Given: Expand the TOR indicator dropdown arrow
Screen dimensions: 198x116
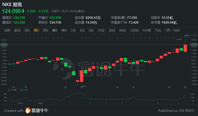Looking at the screenshot, I should tap(18, 90).
